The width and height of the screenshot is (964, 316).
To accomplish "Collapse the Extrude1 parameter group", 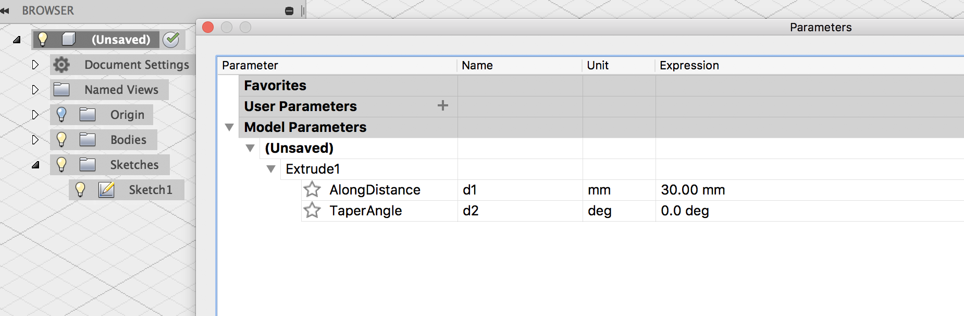I will point(271,169).
